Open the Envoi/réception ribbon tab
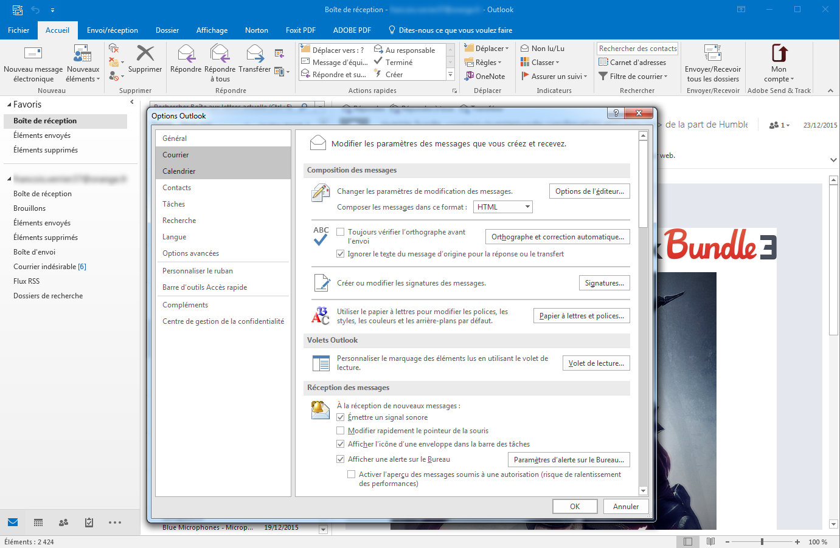840x548 pixels. click(x=113, y=30)
